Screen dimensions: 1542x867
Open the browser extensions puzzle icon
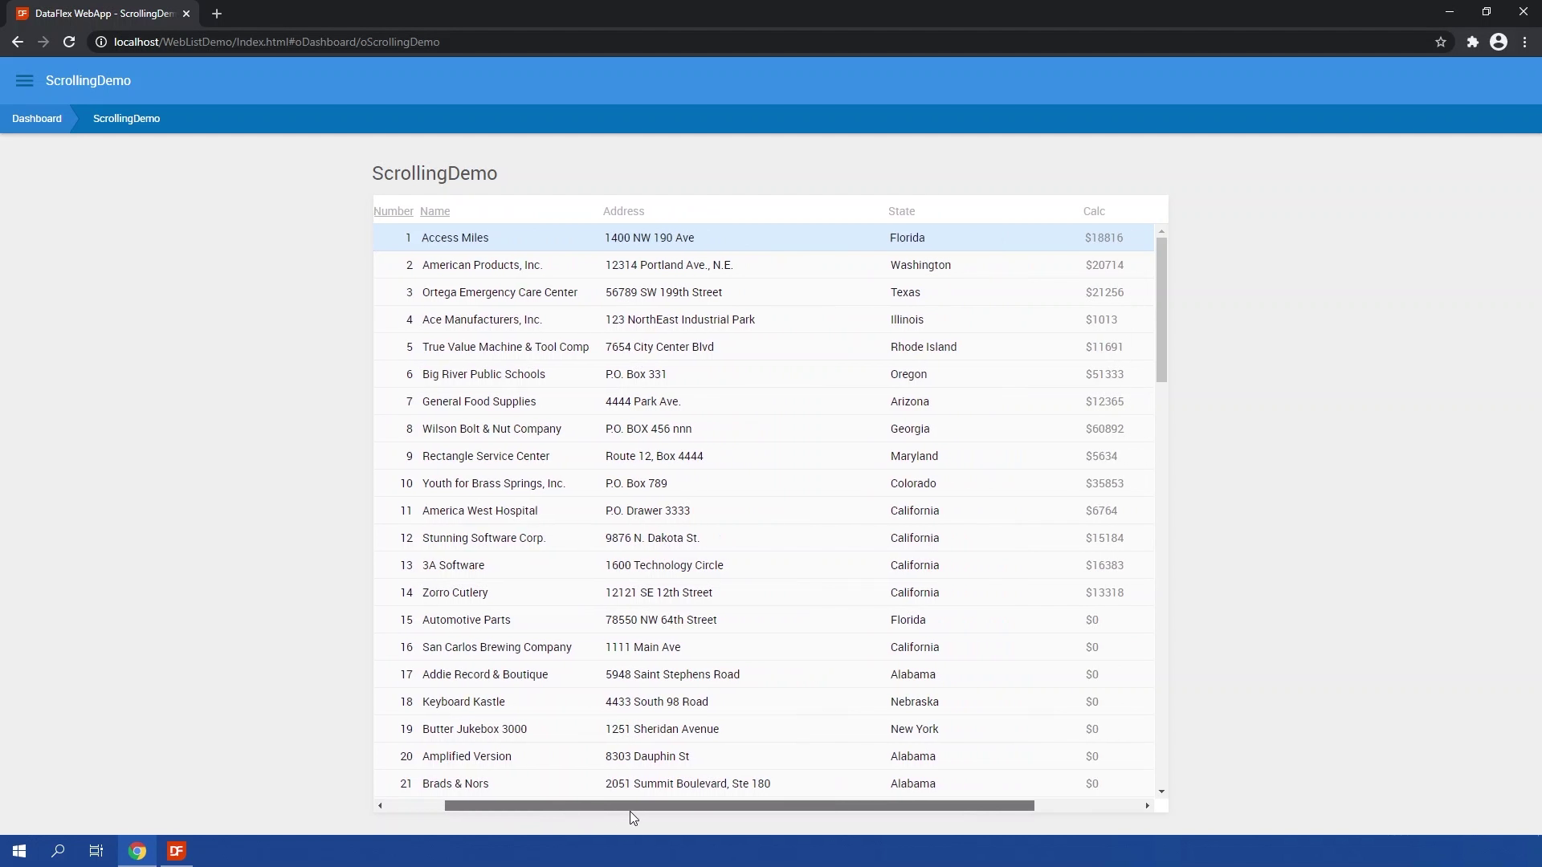coord(1472,42)
